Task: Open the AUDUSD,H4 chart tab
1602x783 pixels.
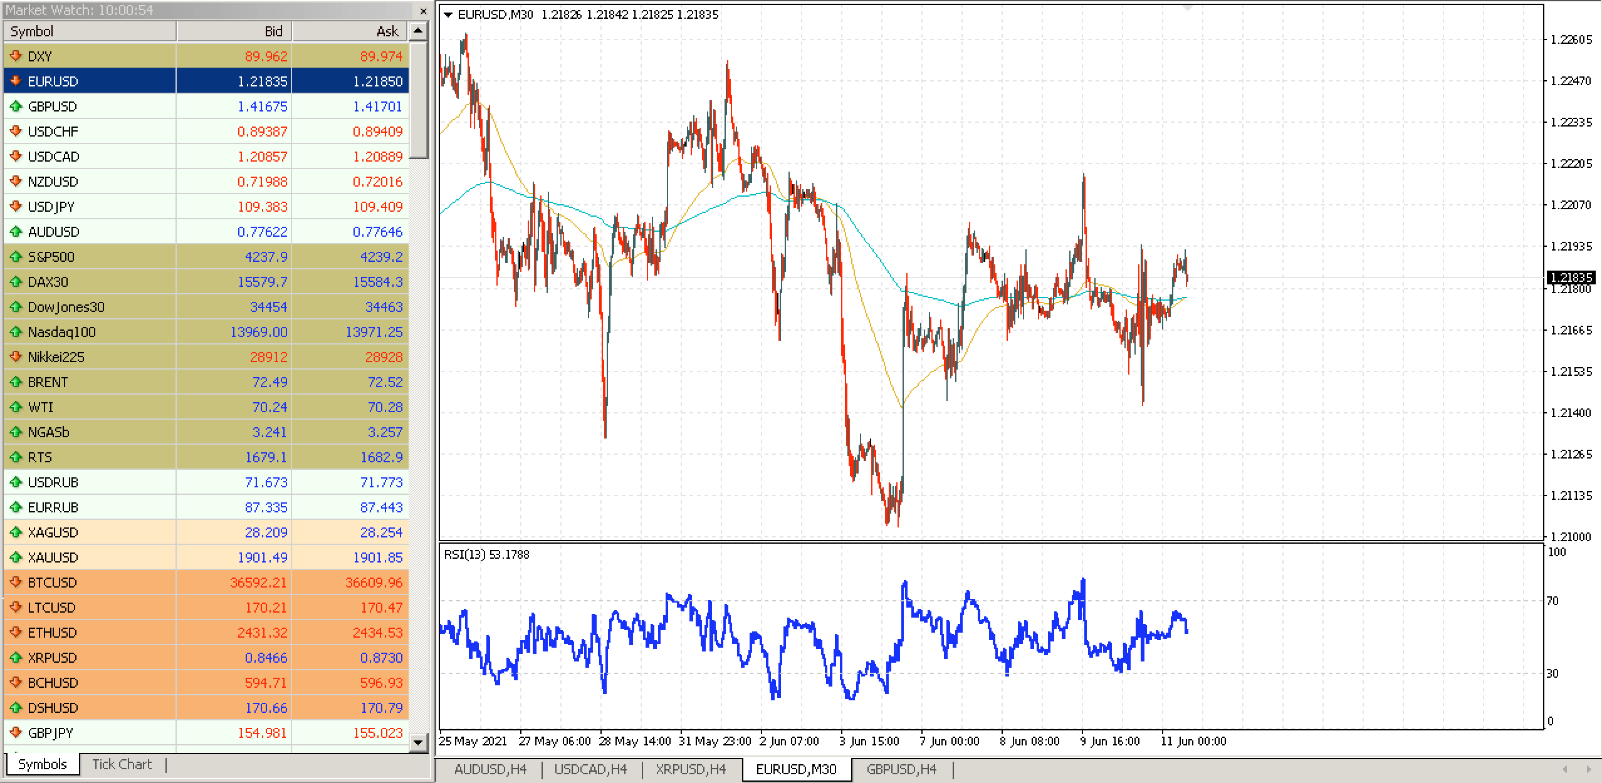Action: (490, 769)
